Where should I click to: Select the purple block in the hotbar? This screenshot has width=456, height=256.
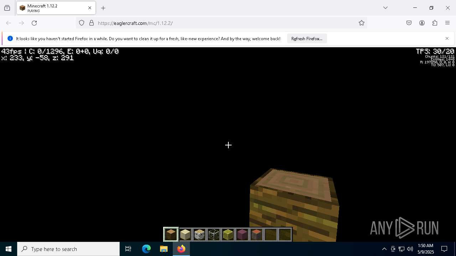[242, 235]
